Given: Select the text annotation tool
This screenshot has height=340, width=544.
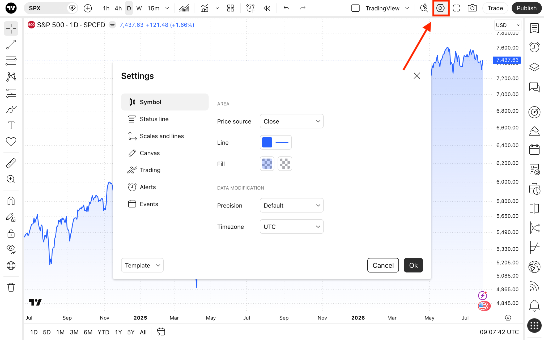Looking at the screenshot, I should (11, 125).
